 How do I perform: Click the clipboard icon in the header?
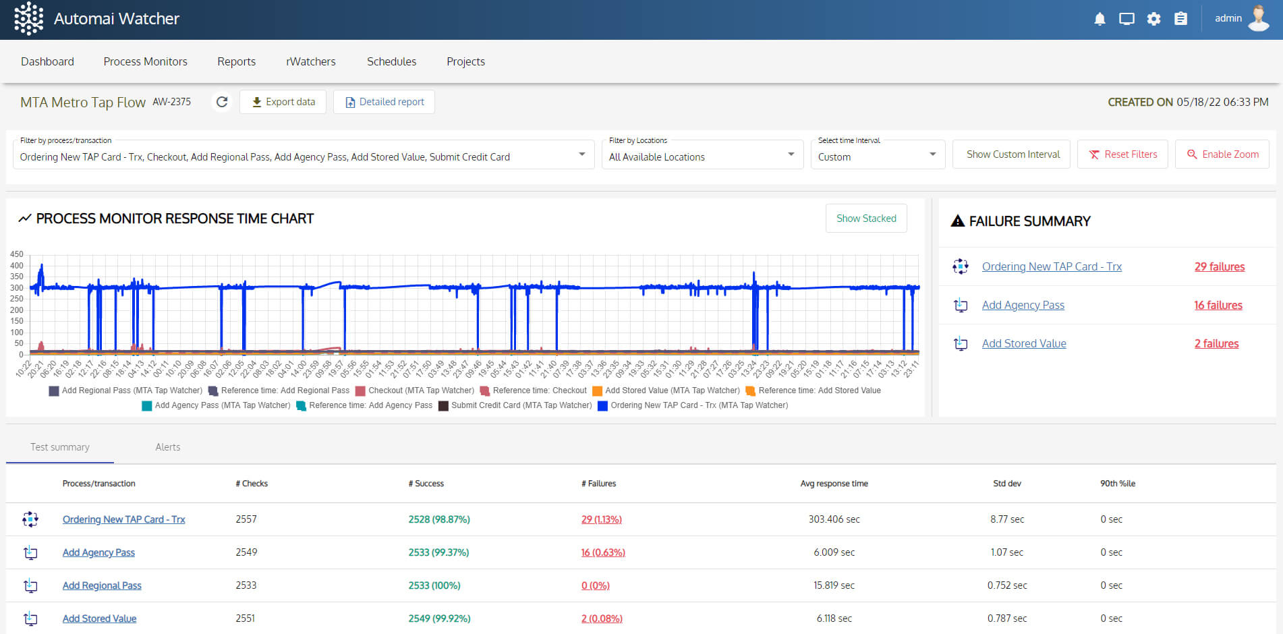click(1180, 18)
